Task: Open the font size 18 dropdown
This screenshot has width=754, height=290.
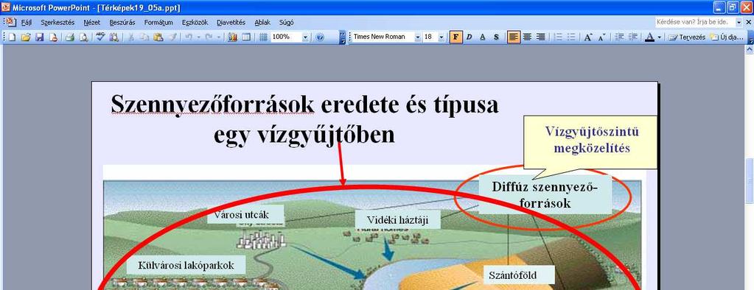Action: click(441, 37)
